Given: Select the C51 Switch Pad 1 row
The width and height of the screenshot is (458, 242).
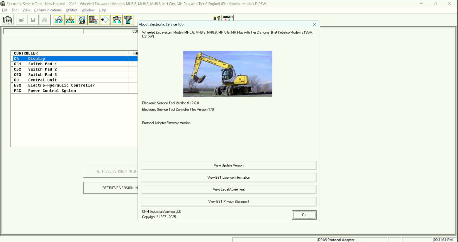Looking at the screenshot, I should 75,64.
